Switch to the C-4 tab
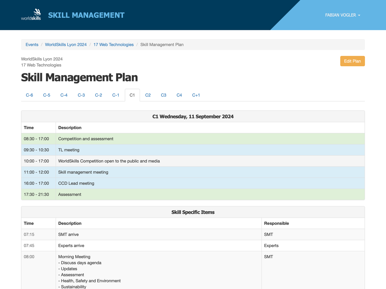 coord(64,95)
